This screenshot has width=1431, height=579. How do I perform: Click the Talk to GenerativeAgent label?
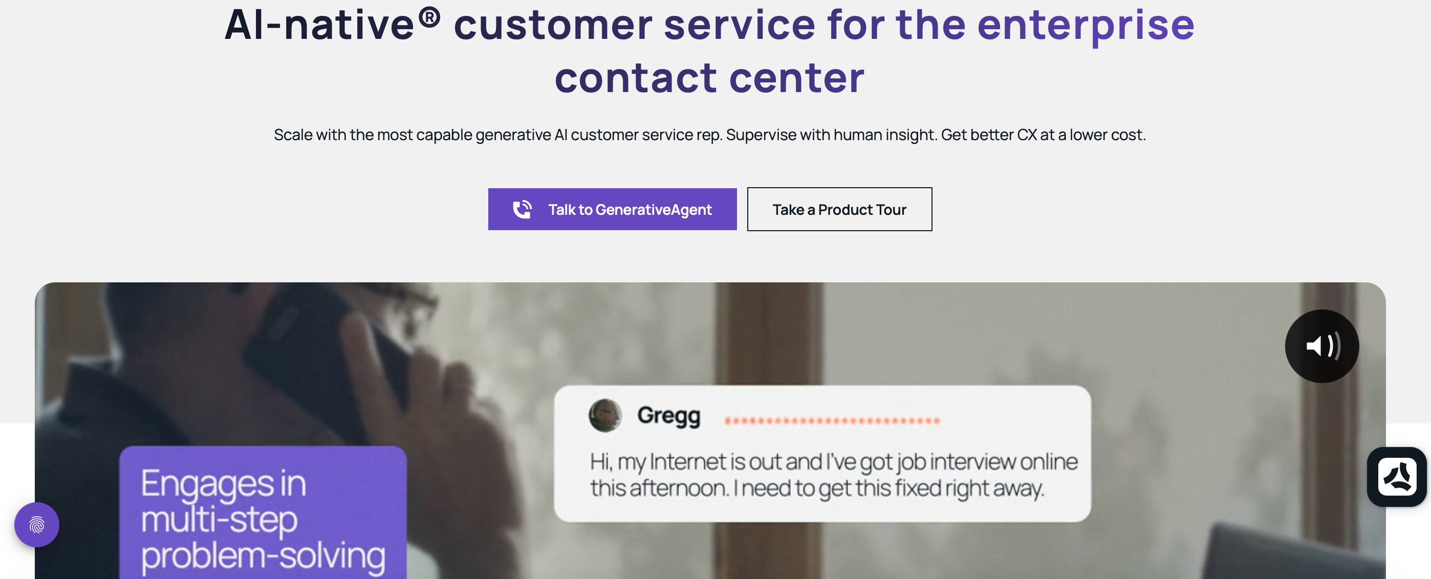click(630, 209)
